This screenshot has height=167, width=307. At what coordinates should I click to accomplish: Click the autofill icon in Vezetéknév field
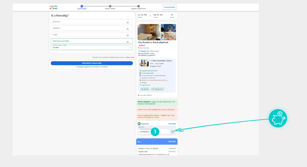pyautogui.click(x=128, y=29)
